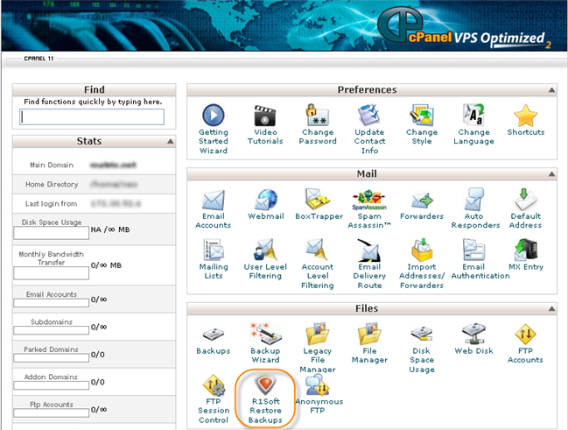Click the 'Last login from' label
This screenshot has width=568, height=430.
click(x=51, y=204)
